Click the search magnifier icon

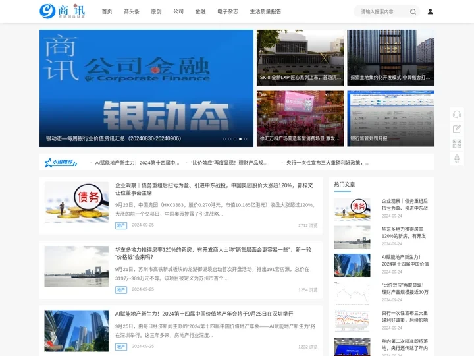(413, 11)
